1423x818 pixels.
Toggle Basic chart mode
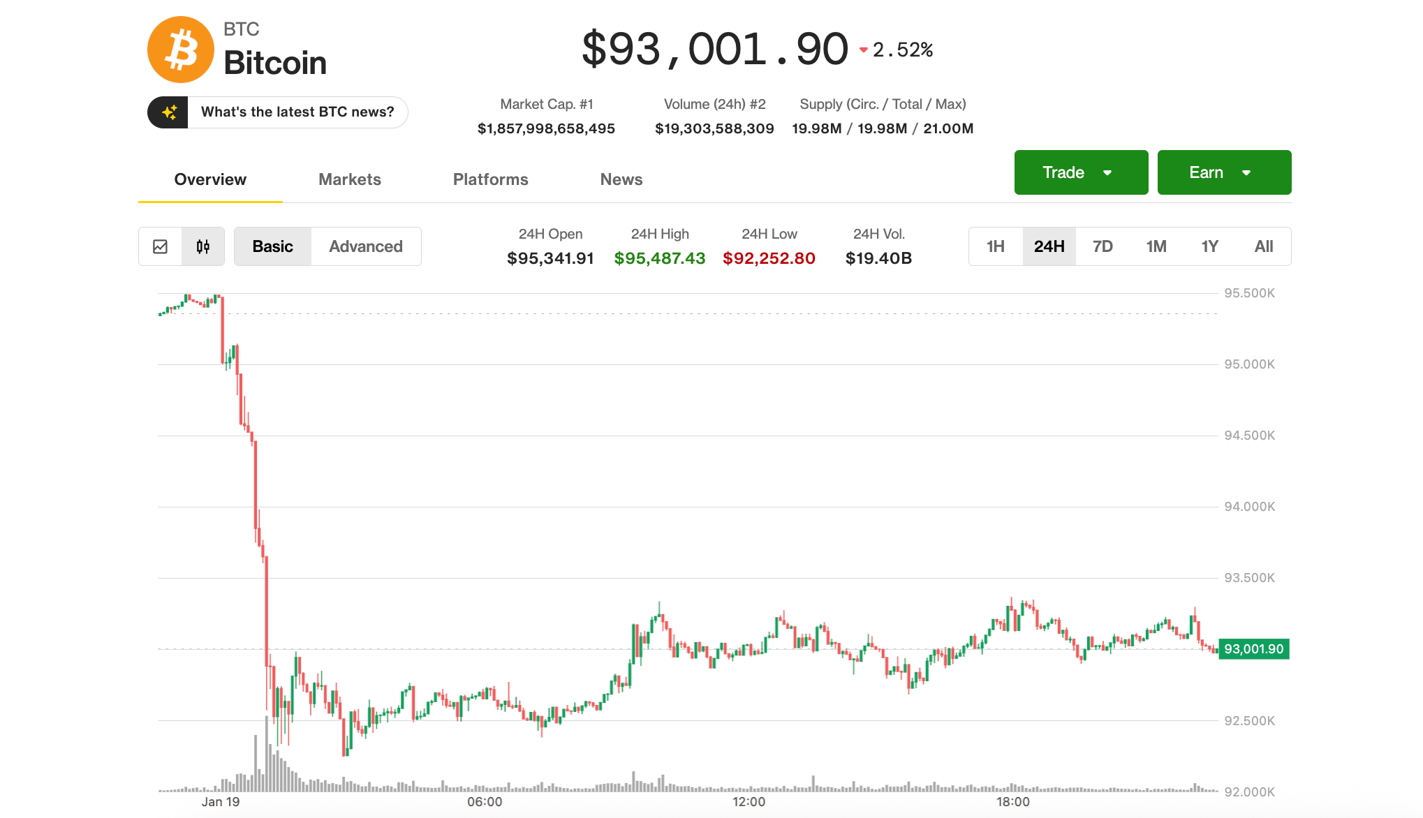[x=272, y=246]
